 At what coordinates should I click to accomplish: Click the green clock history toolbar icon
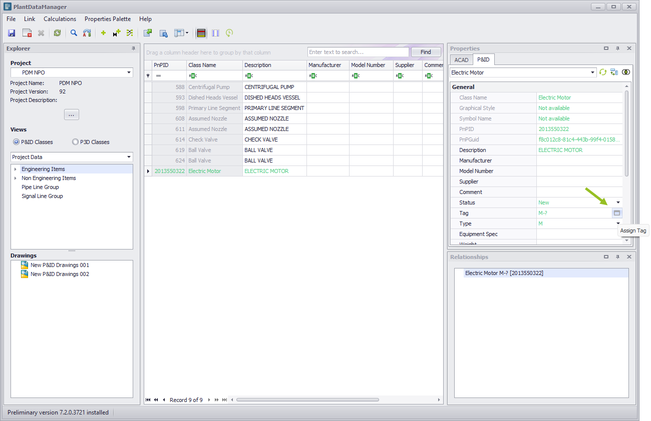(229, 33)
